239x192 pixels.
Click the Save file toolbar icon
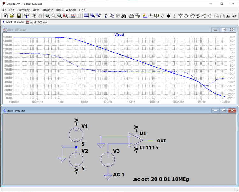pos(19,16)
